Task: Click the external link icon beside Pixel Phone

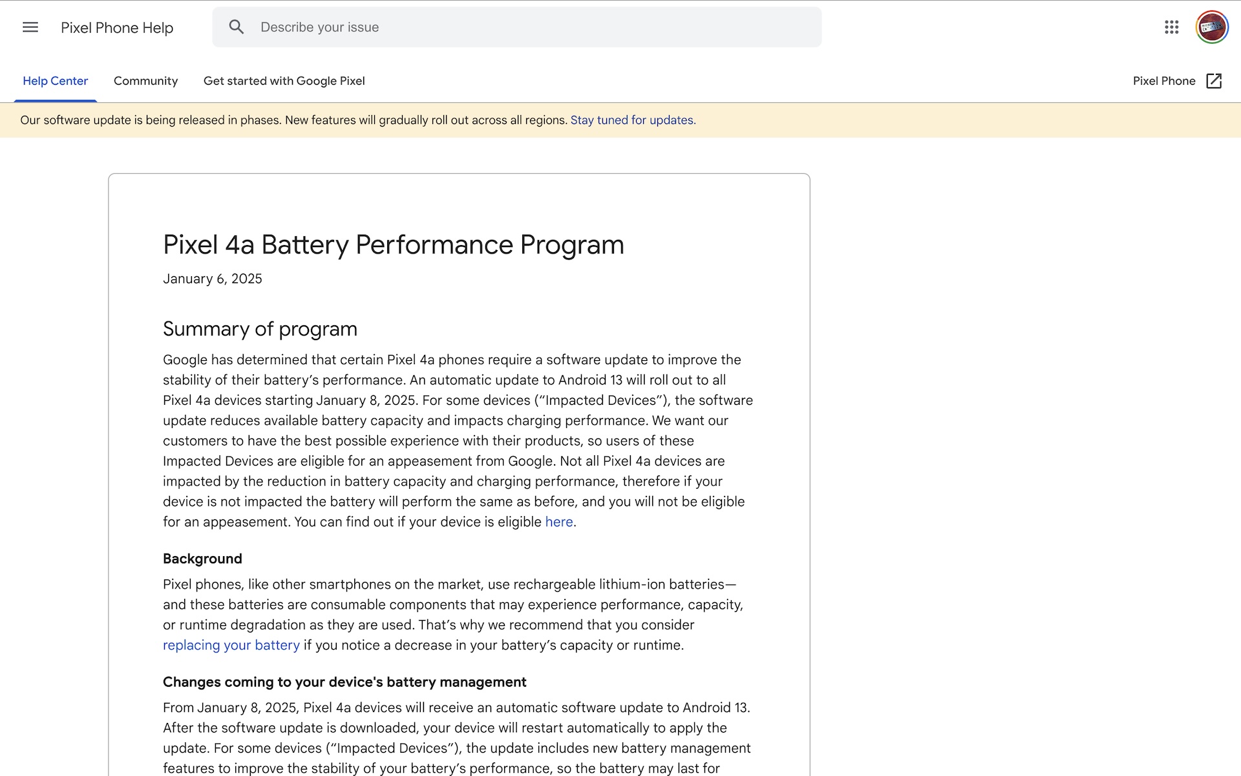Action: 1214,81
